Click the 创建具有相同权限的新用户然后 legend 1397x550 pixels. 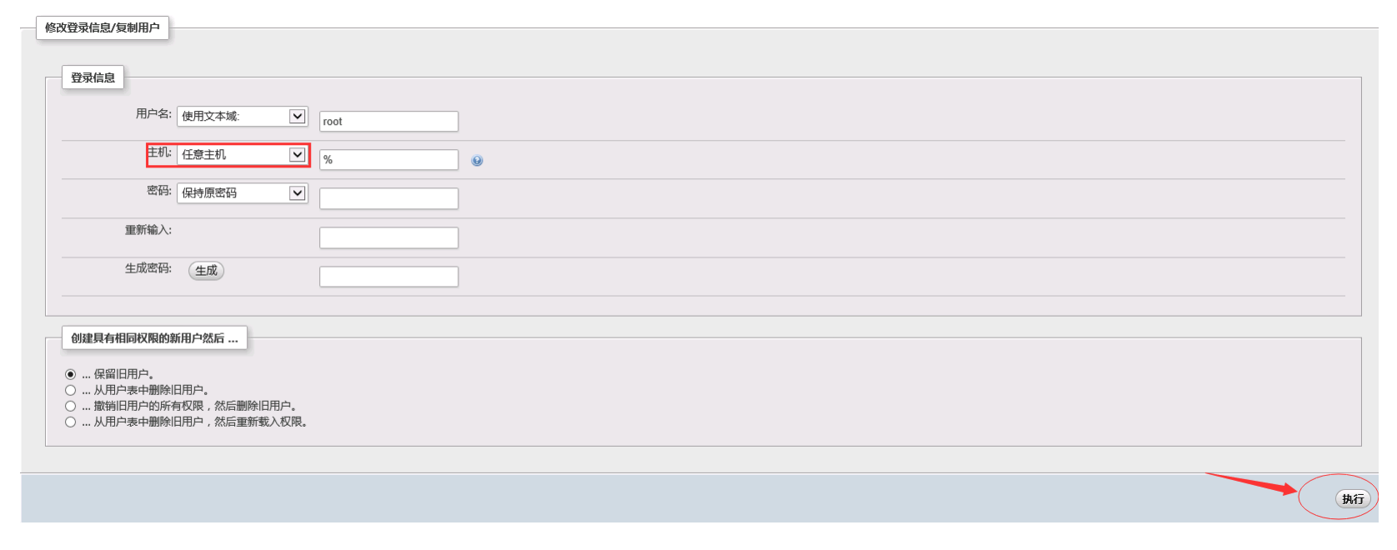click(x=154, y=338)
